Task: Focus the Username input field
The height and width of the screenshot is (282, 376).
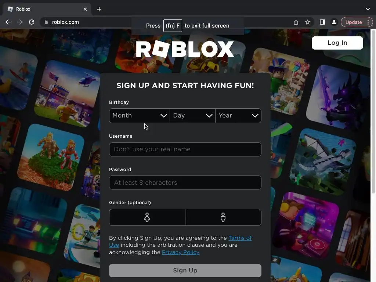Action: [185, 149]
